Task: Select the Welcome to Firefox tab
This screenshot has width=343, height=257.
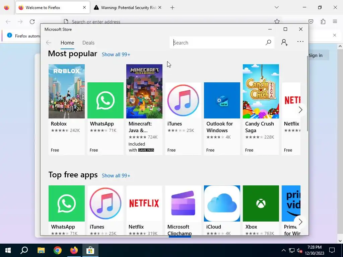Action: coord(53,8)
